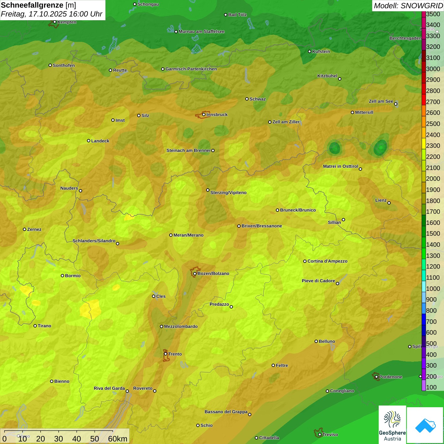Click the Steinach am Brenner label
The width and height of the screenshot is (444, 444).
(x=188, y=150)
